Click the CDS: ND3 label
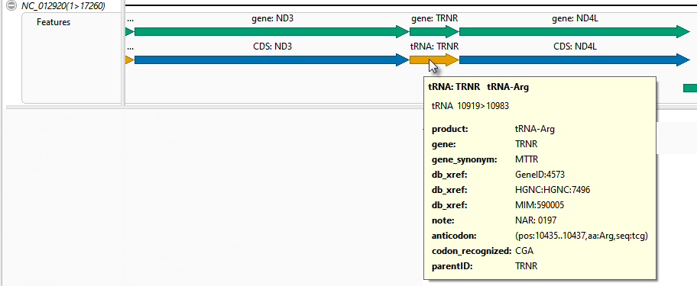 click(x=273, y=46)
